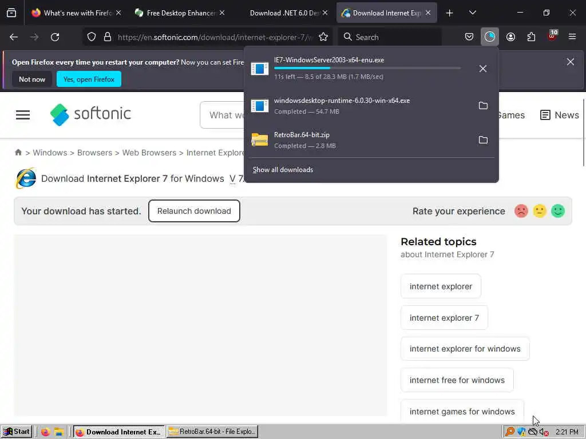
Task: Reload the current page
Action: tap(55, 37)
